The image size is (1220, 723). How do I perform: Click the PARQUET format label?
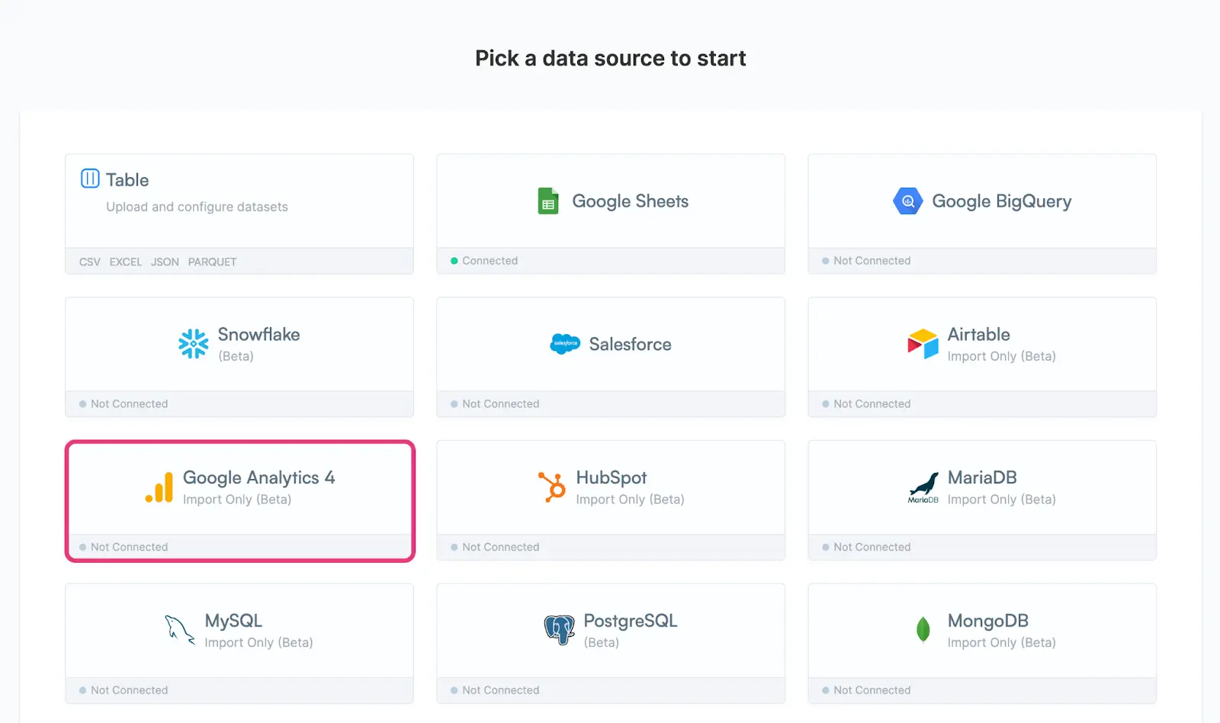(x=212, y=262)
